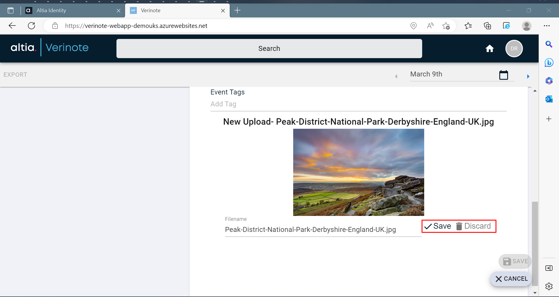
Task: Focus the Verinote Search bar
Action: (x=269, y=49)
